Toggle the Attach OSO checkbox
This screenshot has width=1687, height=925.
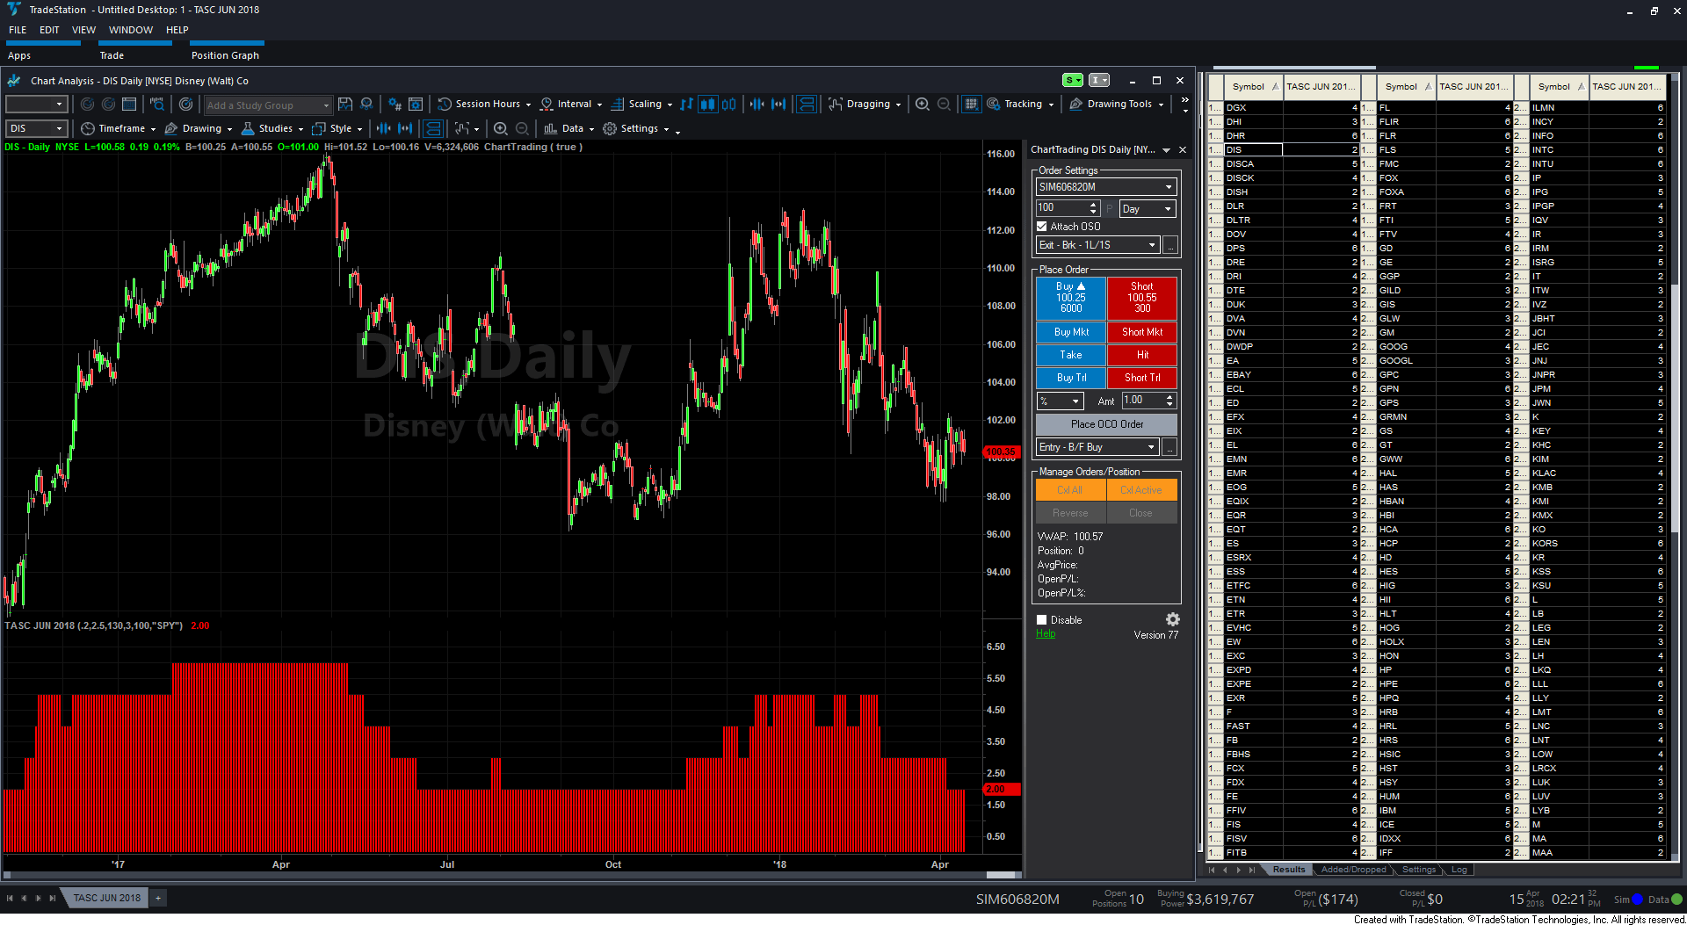coord(1042,227)
